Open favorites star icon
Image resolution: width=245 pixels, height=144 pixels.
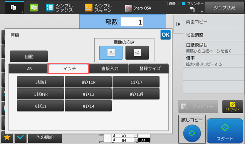click(x=7, y=137)
